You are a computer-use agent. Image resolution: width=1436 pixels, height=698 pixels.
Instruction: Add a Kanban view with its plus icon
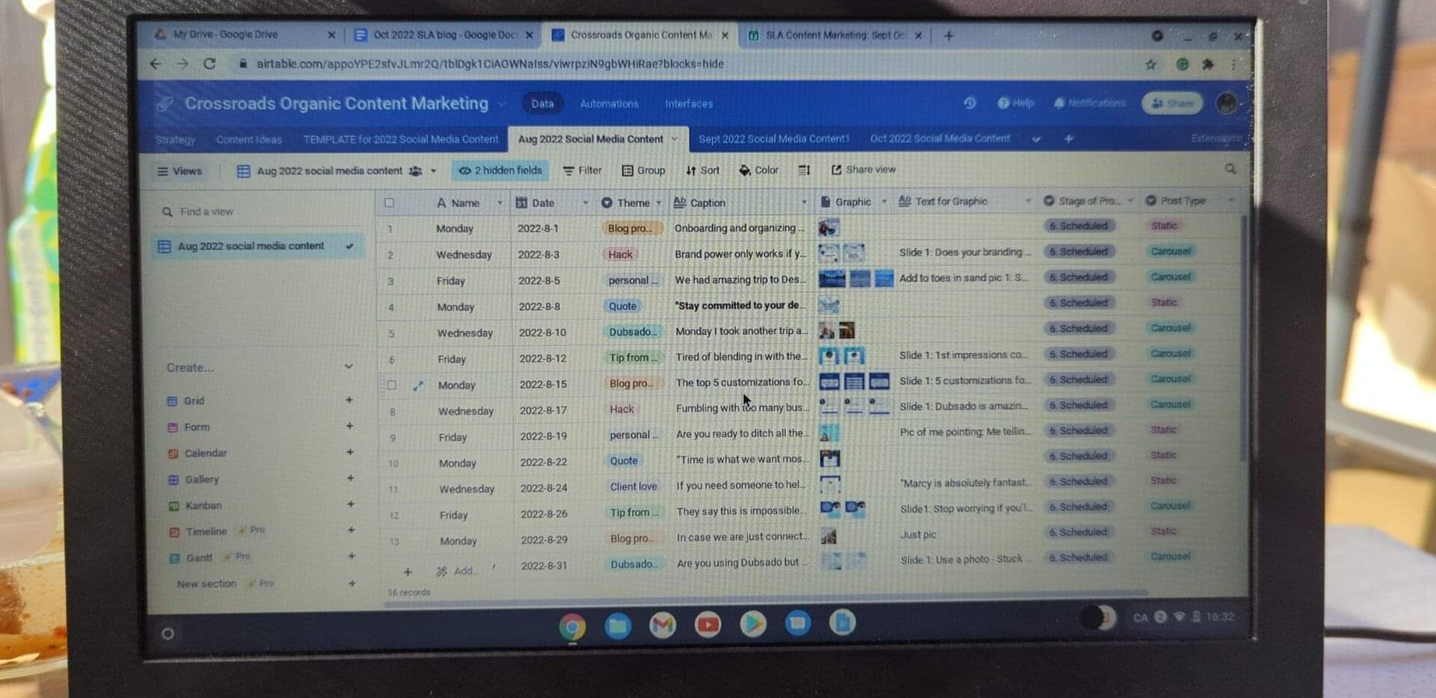(x=351, y=504)
